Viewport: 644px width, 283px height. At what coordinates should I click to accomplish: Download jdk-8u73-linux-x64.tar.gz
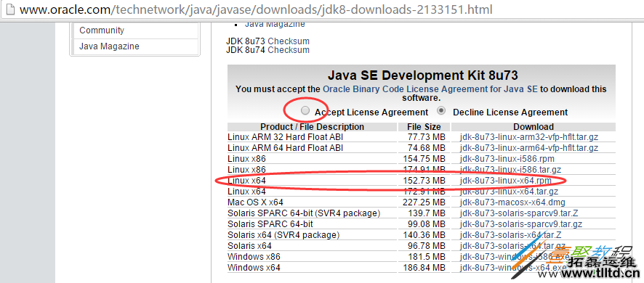click(x=510, y=192)
